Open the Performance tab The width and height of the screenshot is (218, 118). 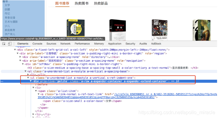click(x=82, y=44)
